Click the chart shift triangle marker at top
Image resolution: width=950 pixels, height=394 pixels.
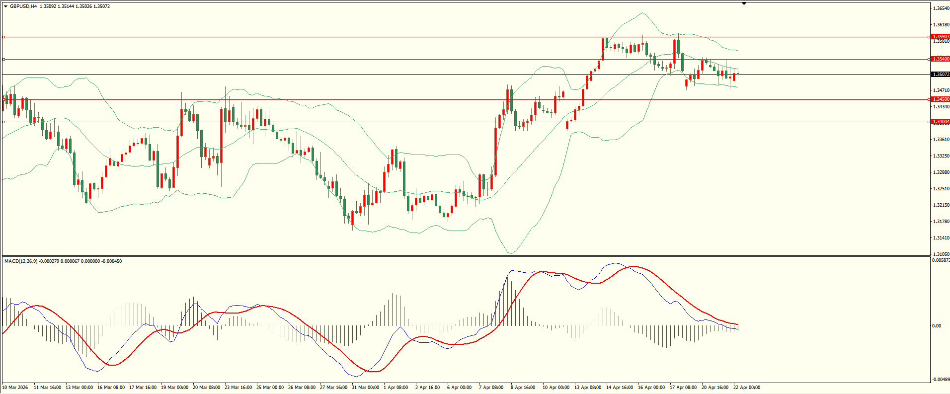pos(744,3)
